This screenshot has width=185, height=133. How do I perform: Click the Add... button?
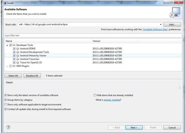[x=172, y=24]
